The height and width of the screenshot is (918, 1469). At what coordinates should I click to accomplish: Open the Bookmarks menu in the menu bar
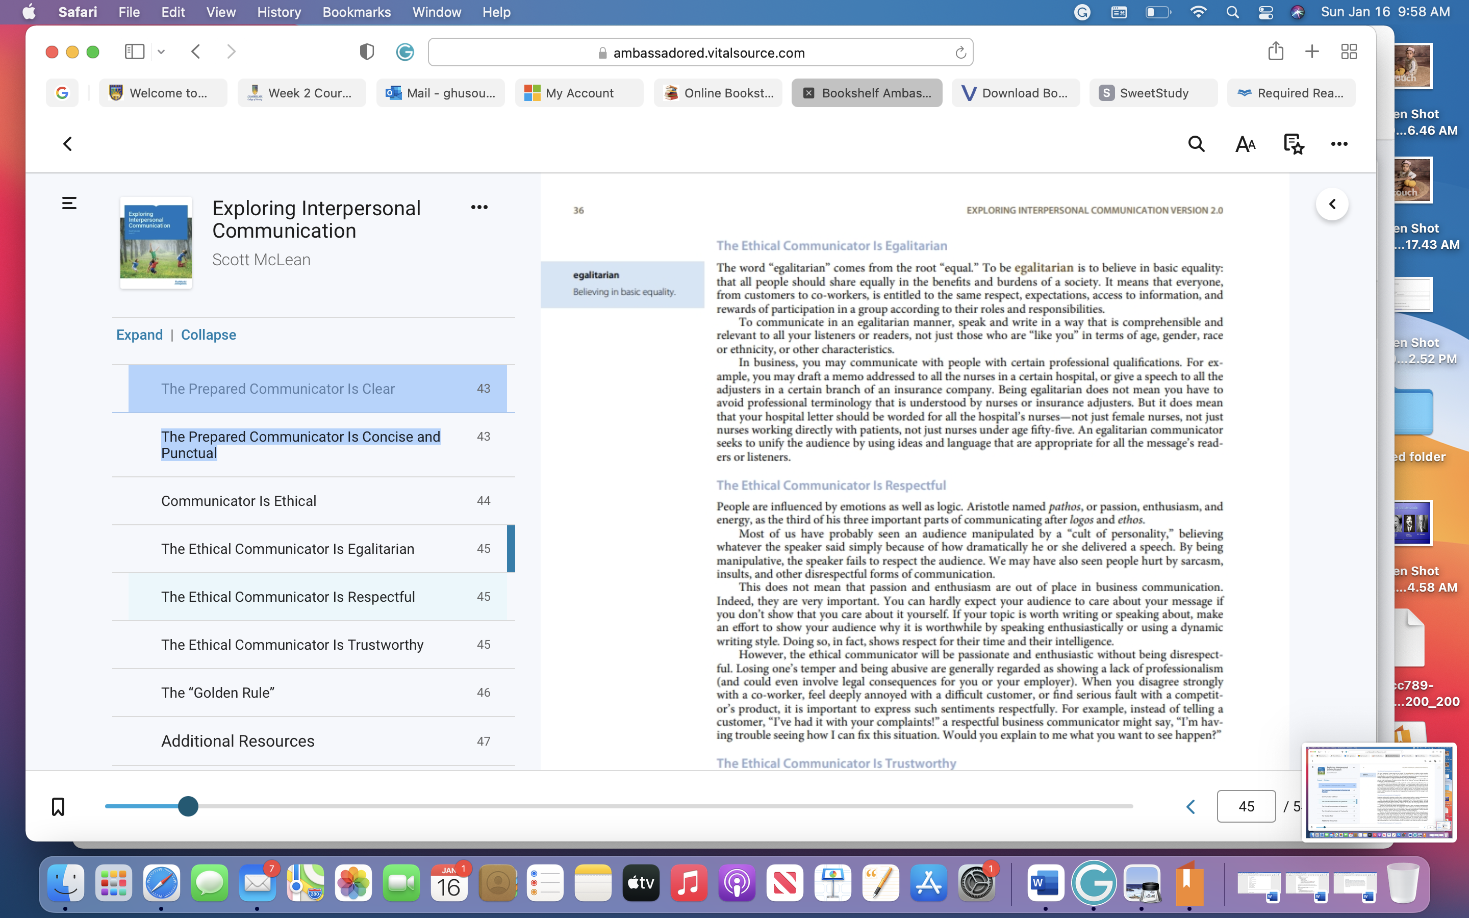pyautogui.click(x=357, y=12)
